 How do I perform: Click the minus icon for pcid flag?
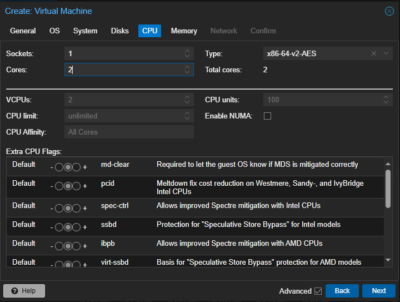[x=52, y=187]
